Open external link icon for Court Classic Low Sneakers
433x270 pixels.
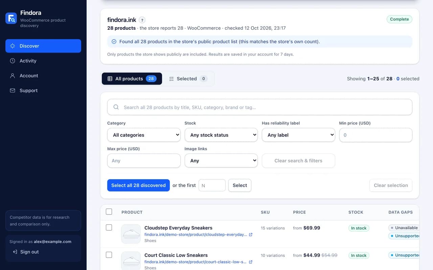click(x=251, y=262)
